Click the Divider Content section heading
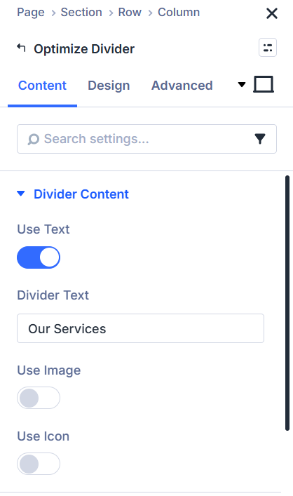 click(81, 194)
